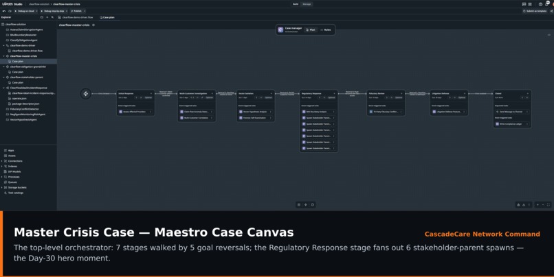Screen dimensions: 554x277
Task: Collapse the clearflow-stakeholder-parent tree node
Action: [4, 77]
